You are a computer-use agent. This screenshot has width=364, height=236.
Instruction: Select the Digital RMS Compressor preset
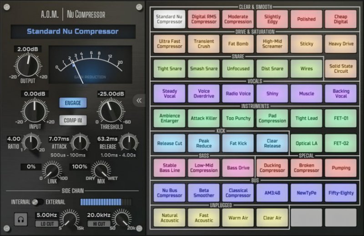point(204,19)
